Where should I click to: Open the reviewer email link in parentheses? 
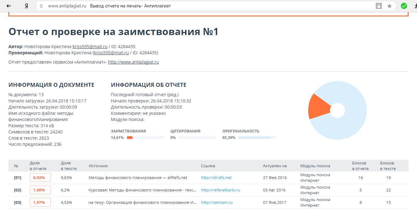[111, 53]
